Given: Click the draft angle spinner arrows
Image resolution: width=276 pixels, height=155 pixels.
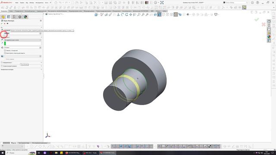Looking at the screenshot, I should point(41,56).
